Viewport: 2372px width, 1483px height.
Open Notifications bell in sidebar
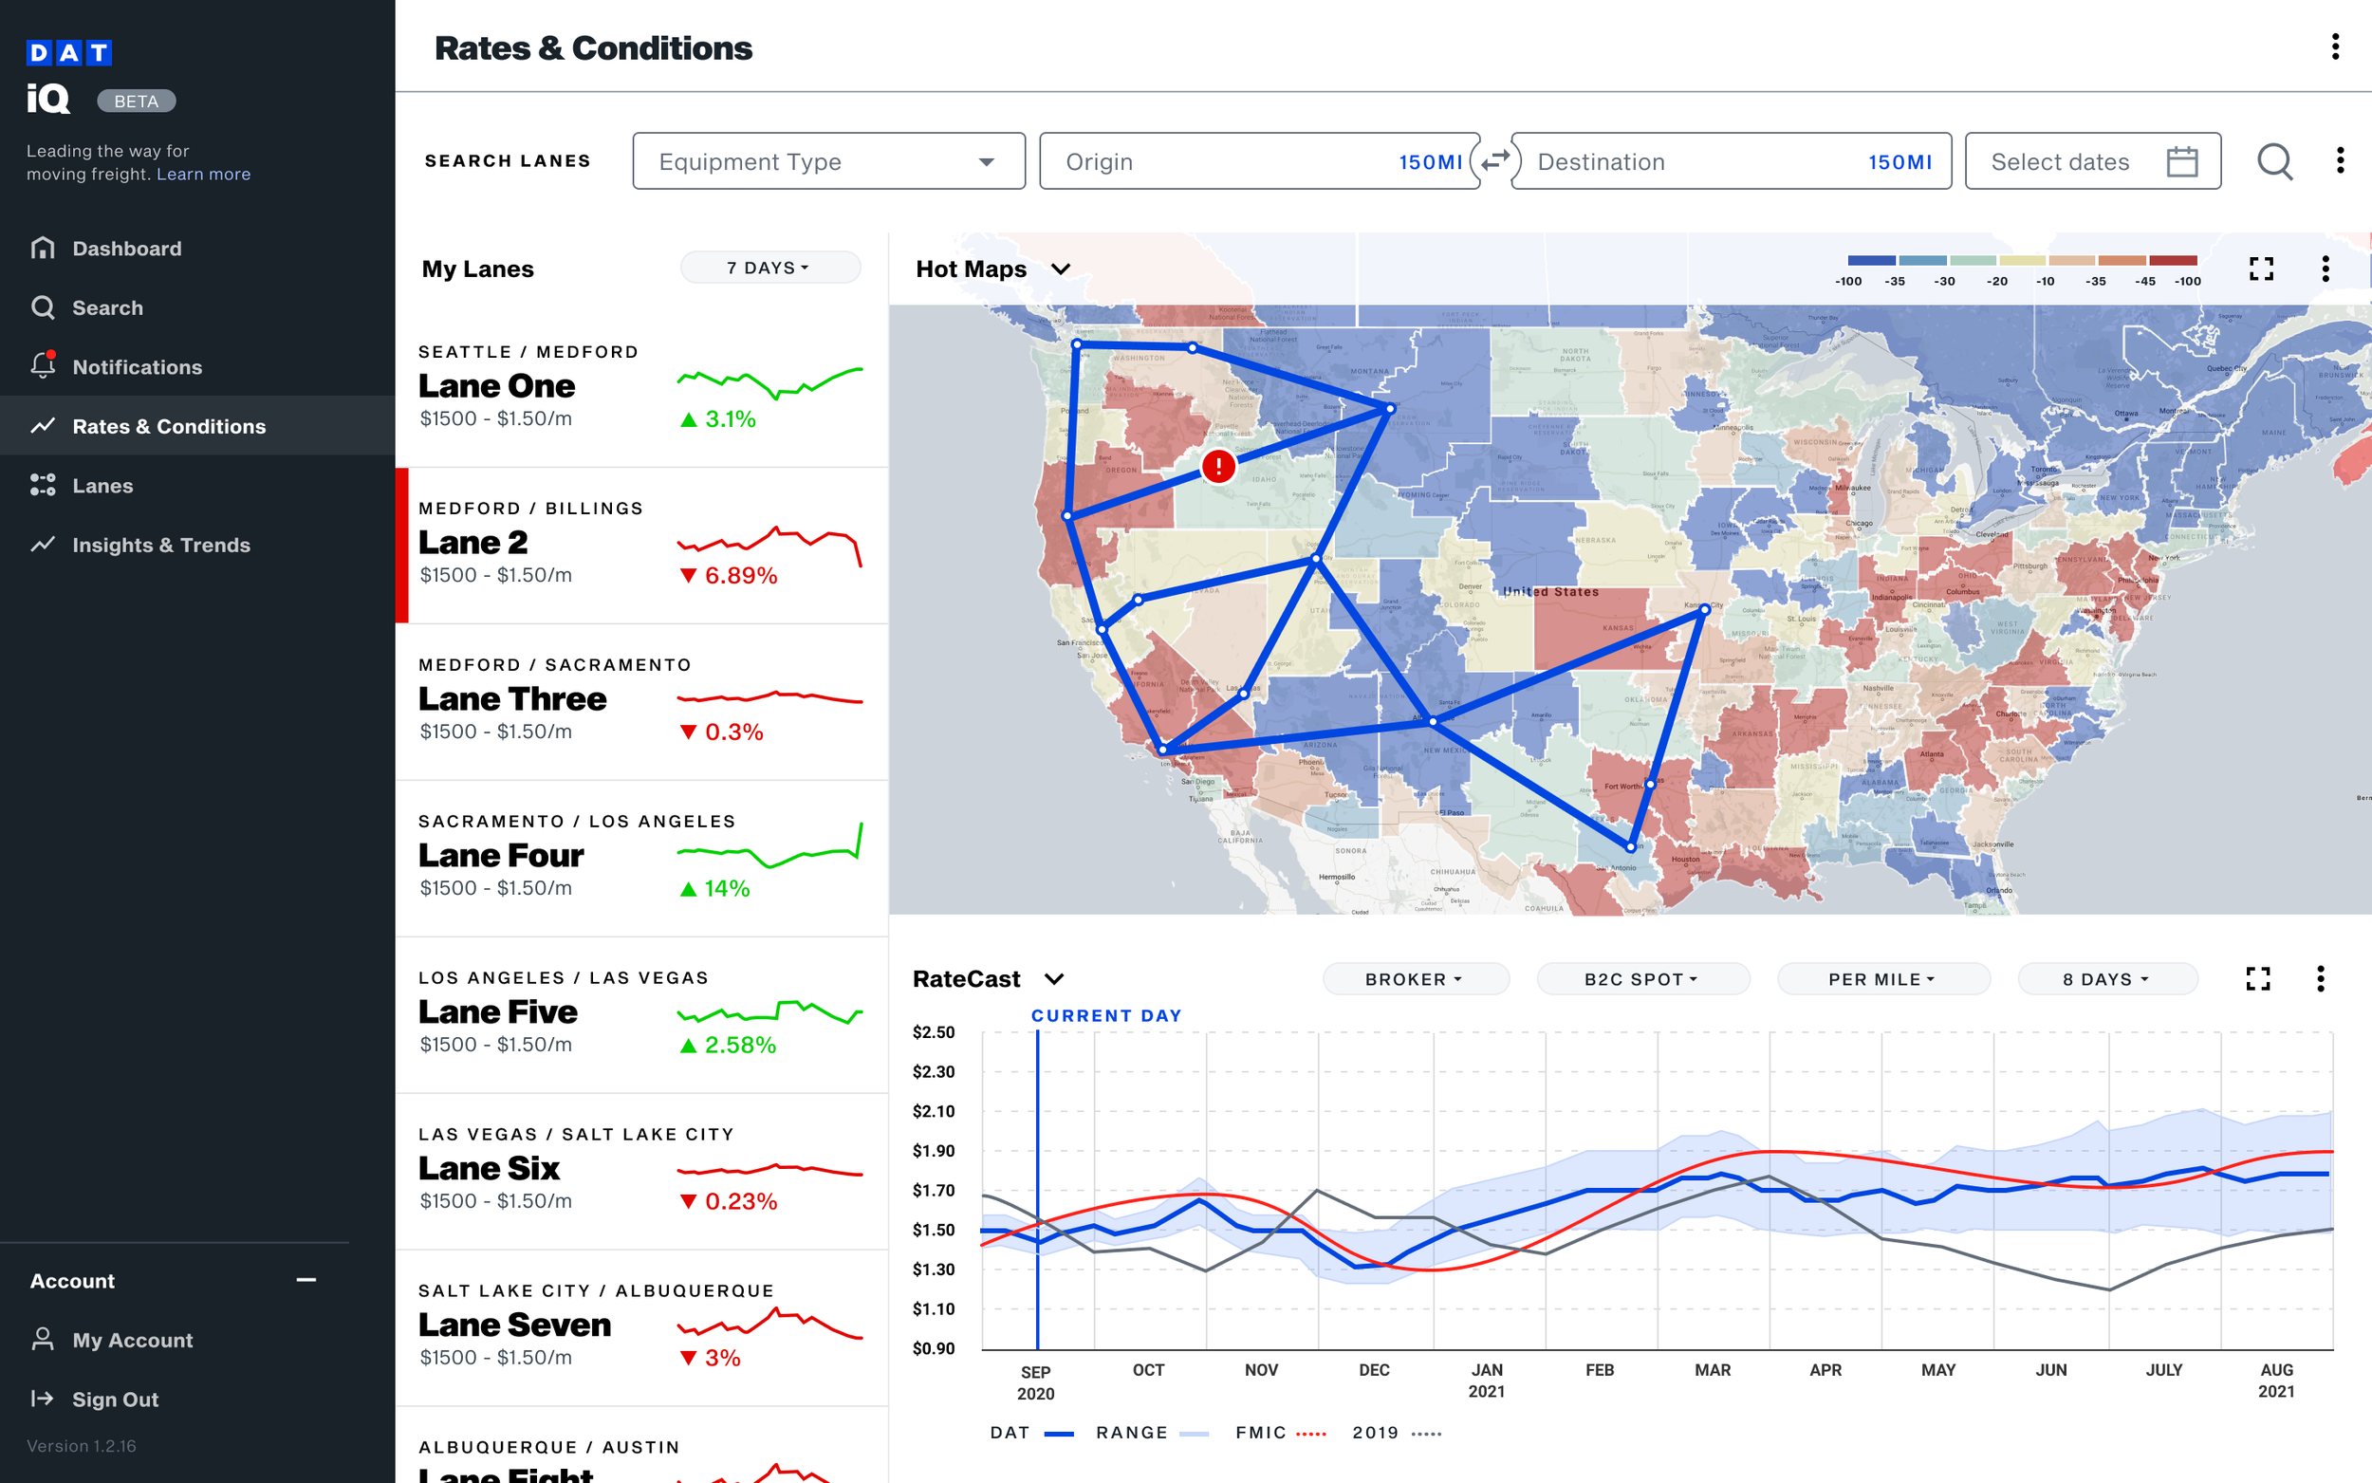coord(43,366)
